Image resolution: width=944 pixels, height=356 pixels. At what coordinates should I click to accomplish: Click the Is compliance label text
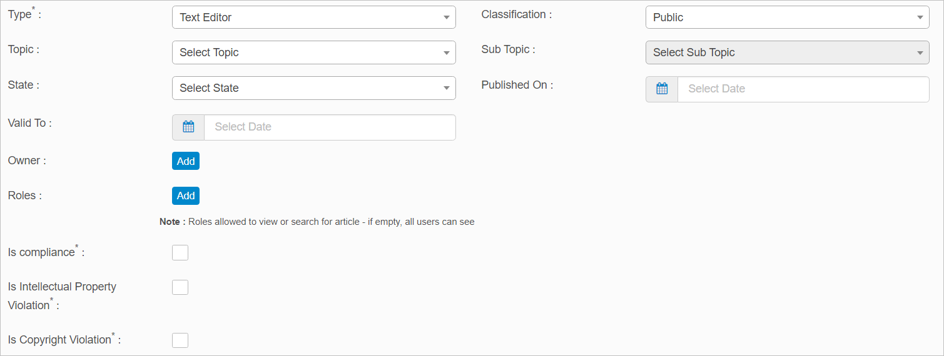[x=41, y=253]
